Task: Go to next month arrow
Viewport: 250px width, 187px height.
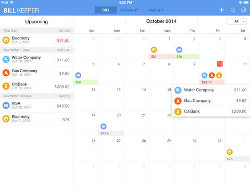Action: click(197, 21)
